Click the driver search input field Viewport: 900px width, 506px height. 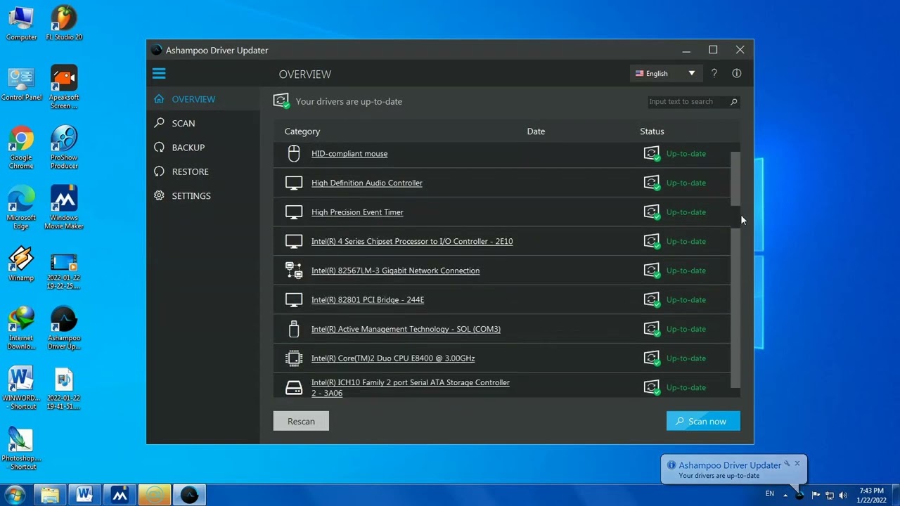(688, 102)
